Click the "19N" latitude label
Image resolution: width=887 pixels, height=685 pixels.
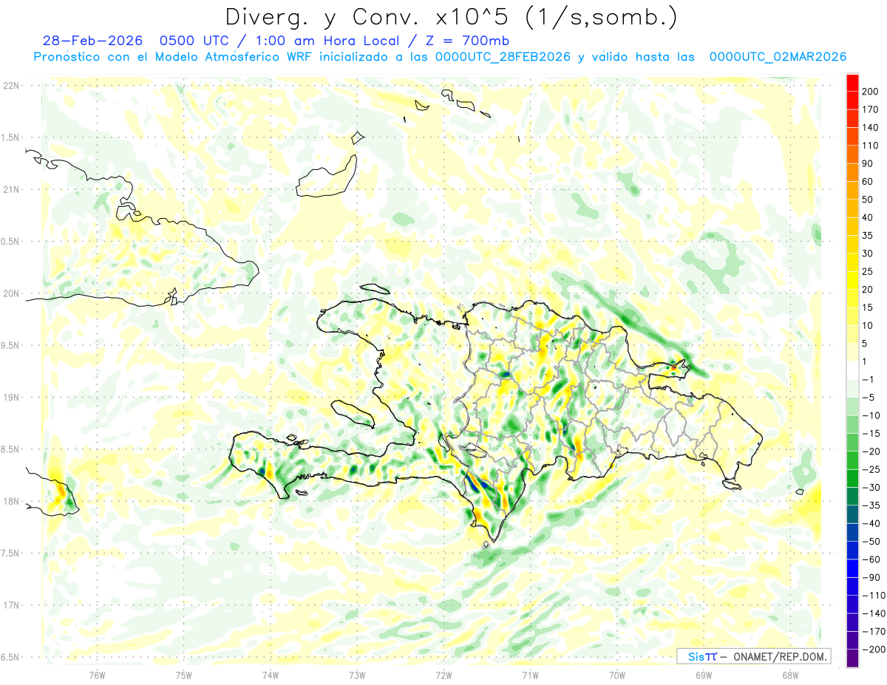coord(11,397)
